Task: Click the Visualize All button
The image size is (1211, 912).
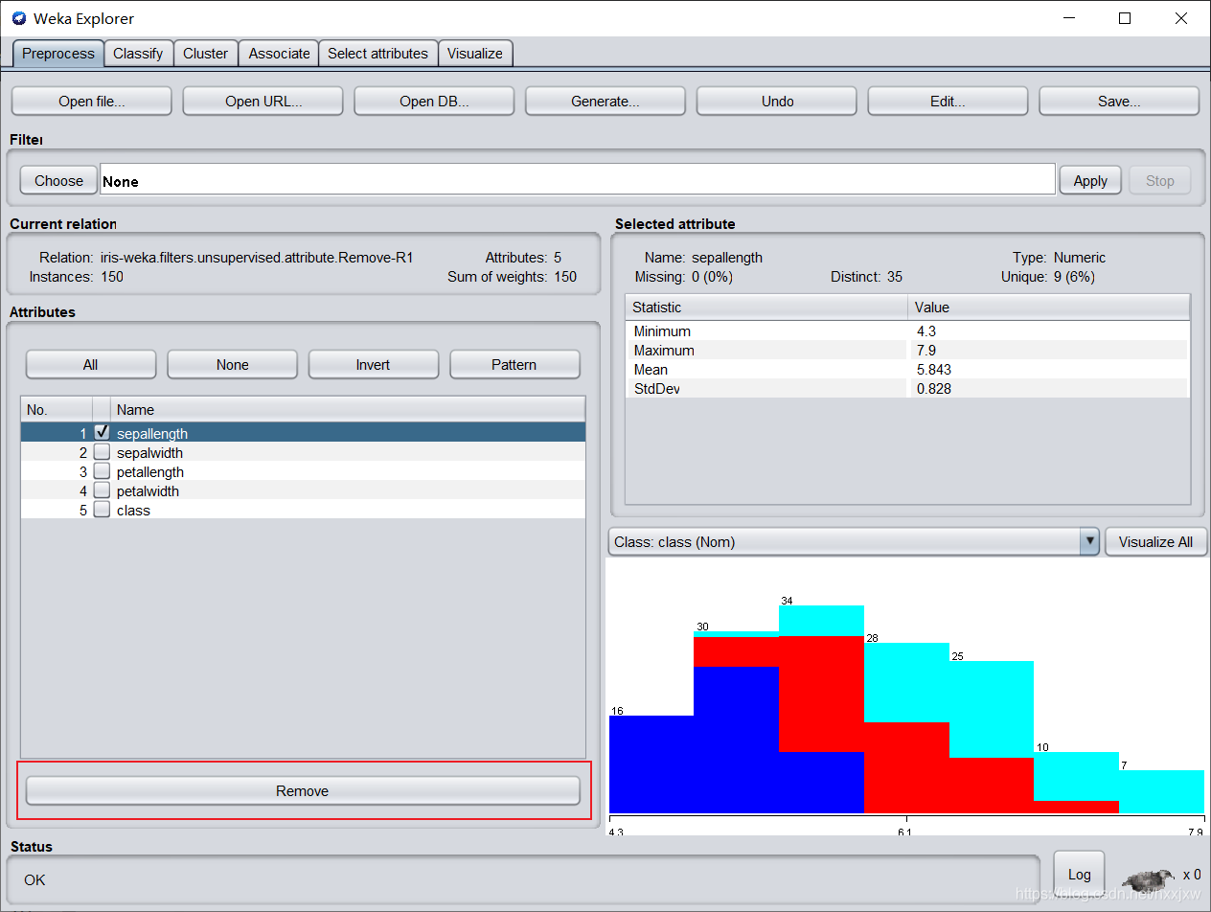Action: point(1155,541)
